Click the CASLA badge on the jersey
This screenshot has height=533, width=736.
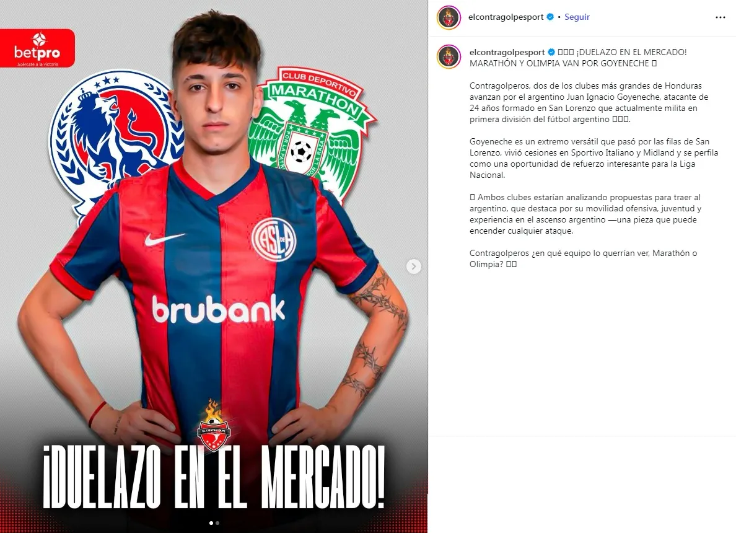pos(274,239)
